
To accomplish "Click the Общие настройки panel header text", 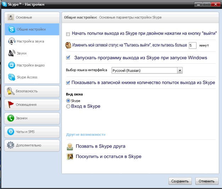I will [81, 17].
